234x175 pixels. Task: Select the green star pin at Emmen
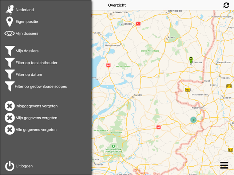coord(191,60)
